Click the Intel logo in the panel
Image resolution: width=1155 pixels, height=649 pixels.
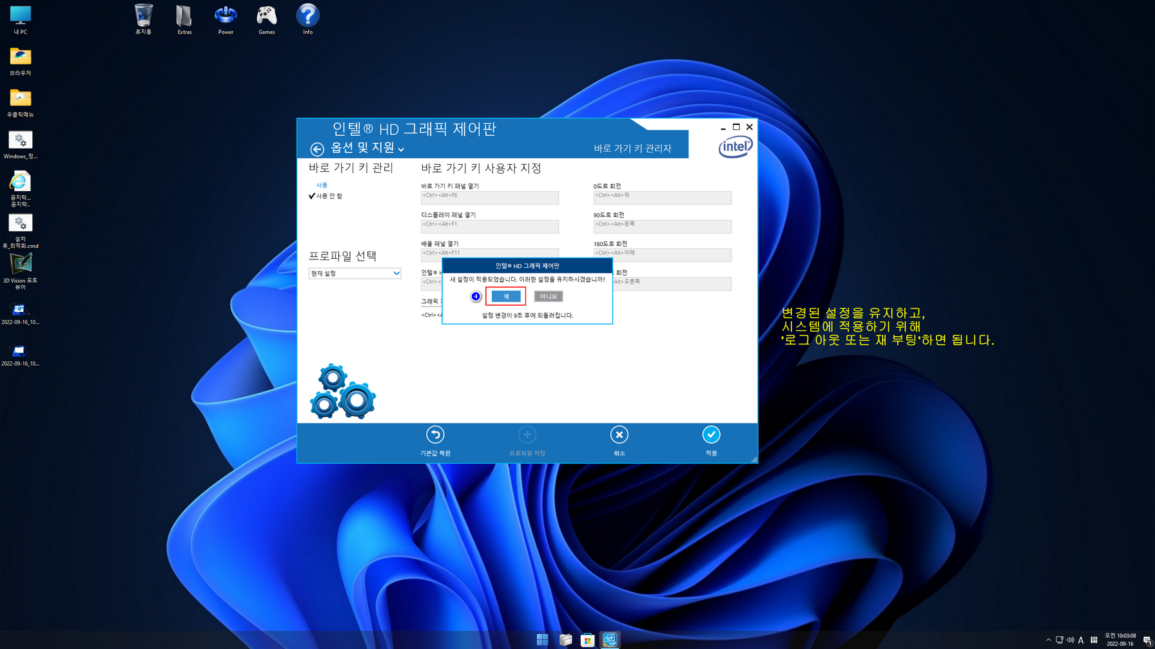click(x=735, y=147)
